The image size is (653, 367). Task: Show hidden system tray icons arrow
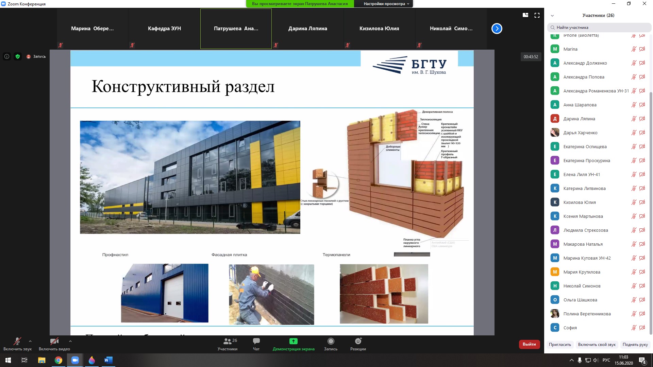tap(571, 360)
